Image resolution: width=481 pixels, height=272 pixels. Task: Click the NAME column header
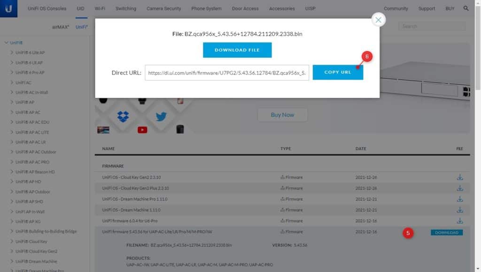click(x=109, y=149)
